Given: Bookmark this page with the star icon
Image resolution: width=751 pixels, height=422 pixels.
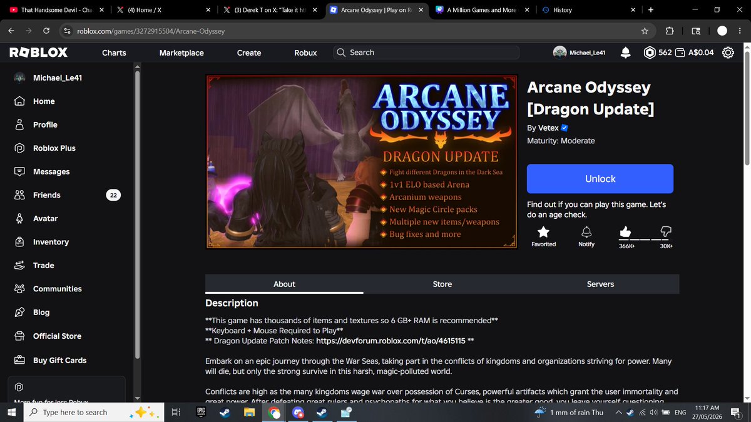Looking at the screenshot, I should 645,31.
